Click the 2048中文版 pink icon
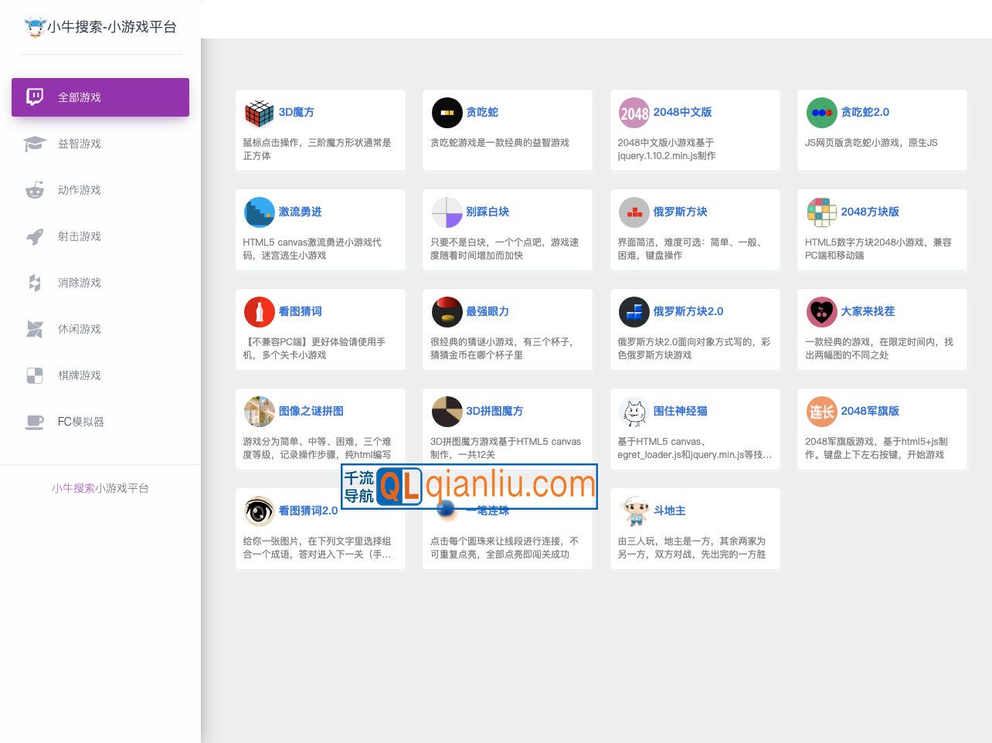992x743 pixels. coord(634,113)
